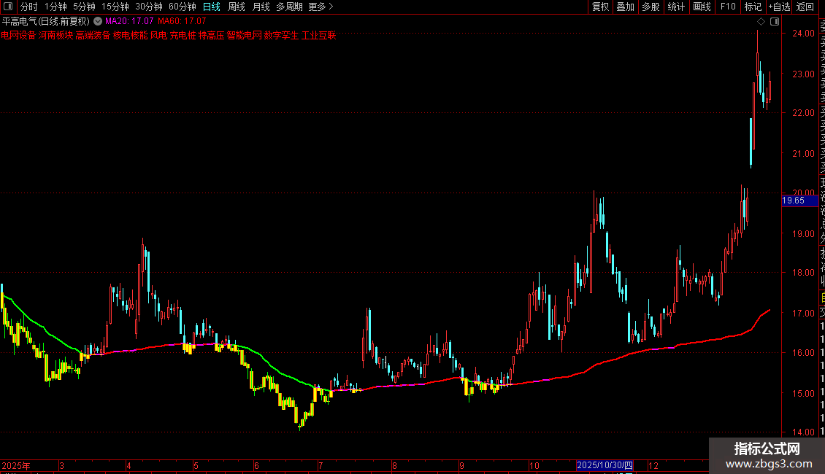Open the 核电核能 sector link

click(x=131, y=35)
